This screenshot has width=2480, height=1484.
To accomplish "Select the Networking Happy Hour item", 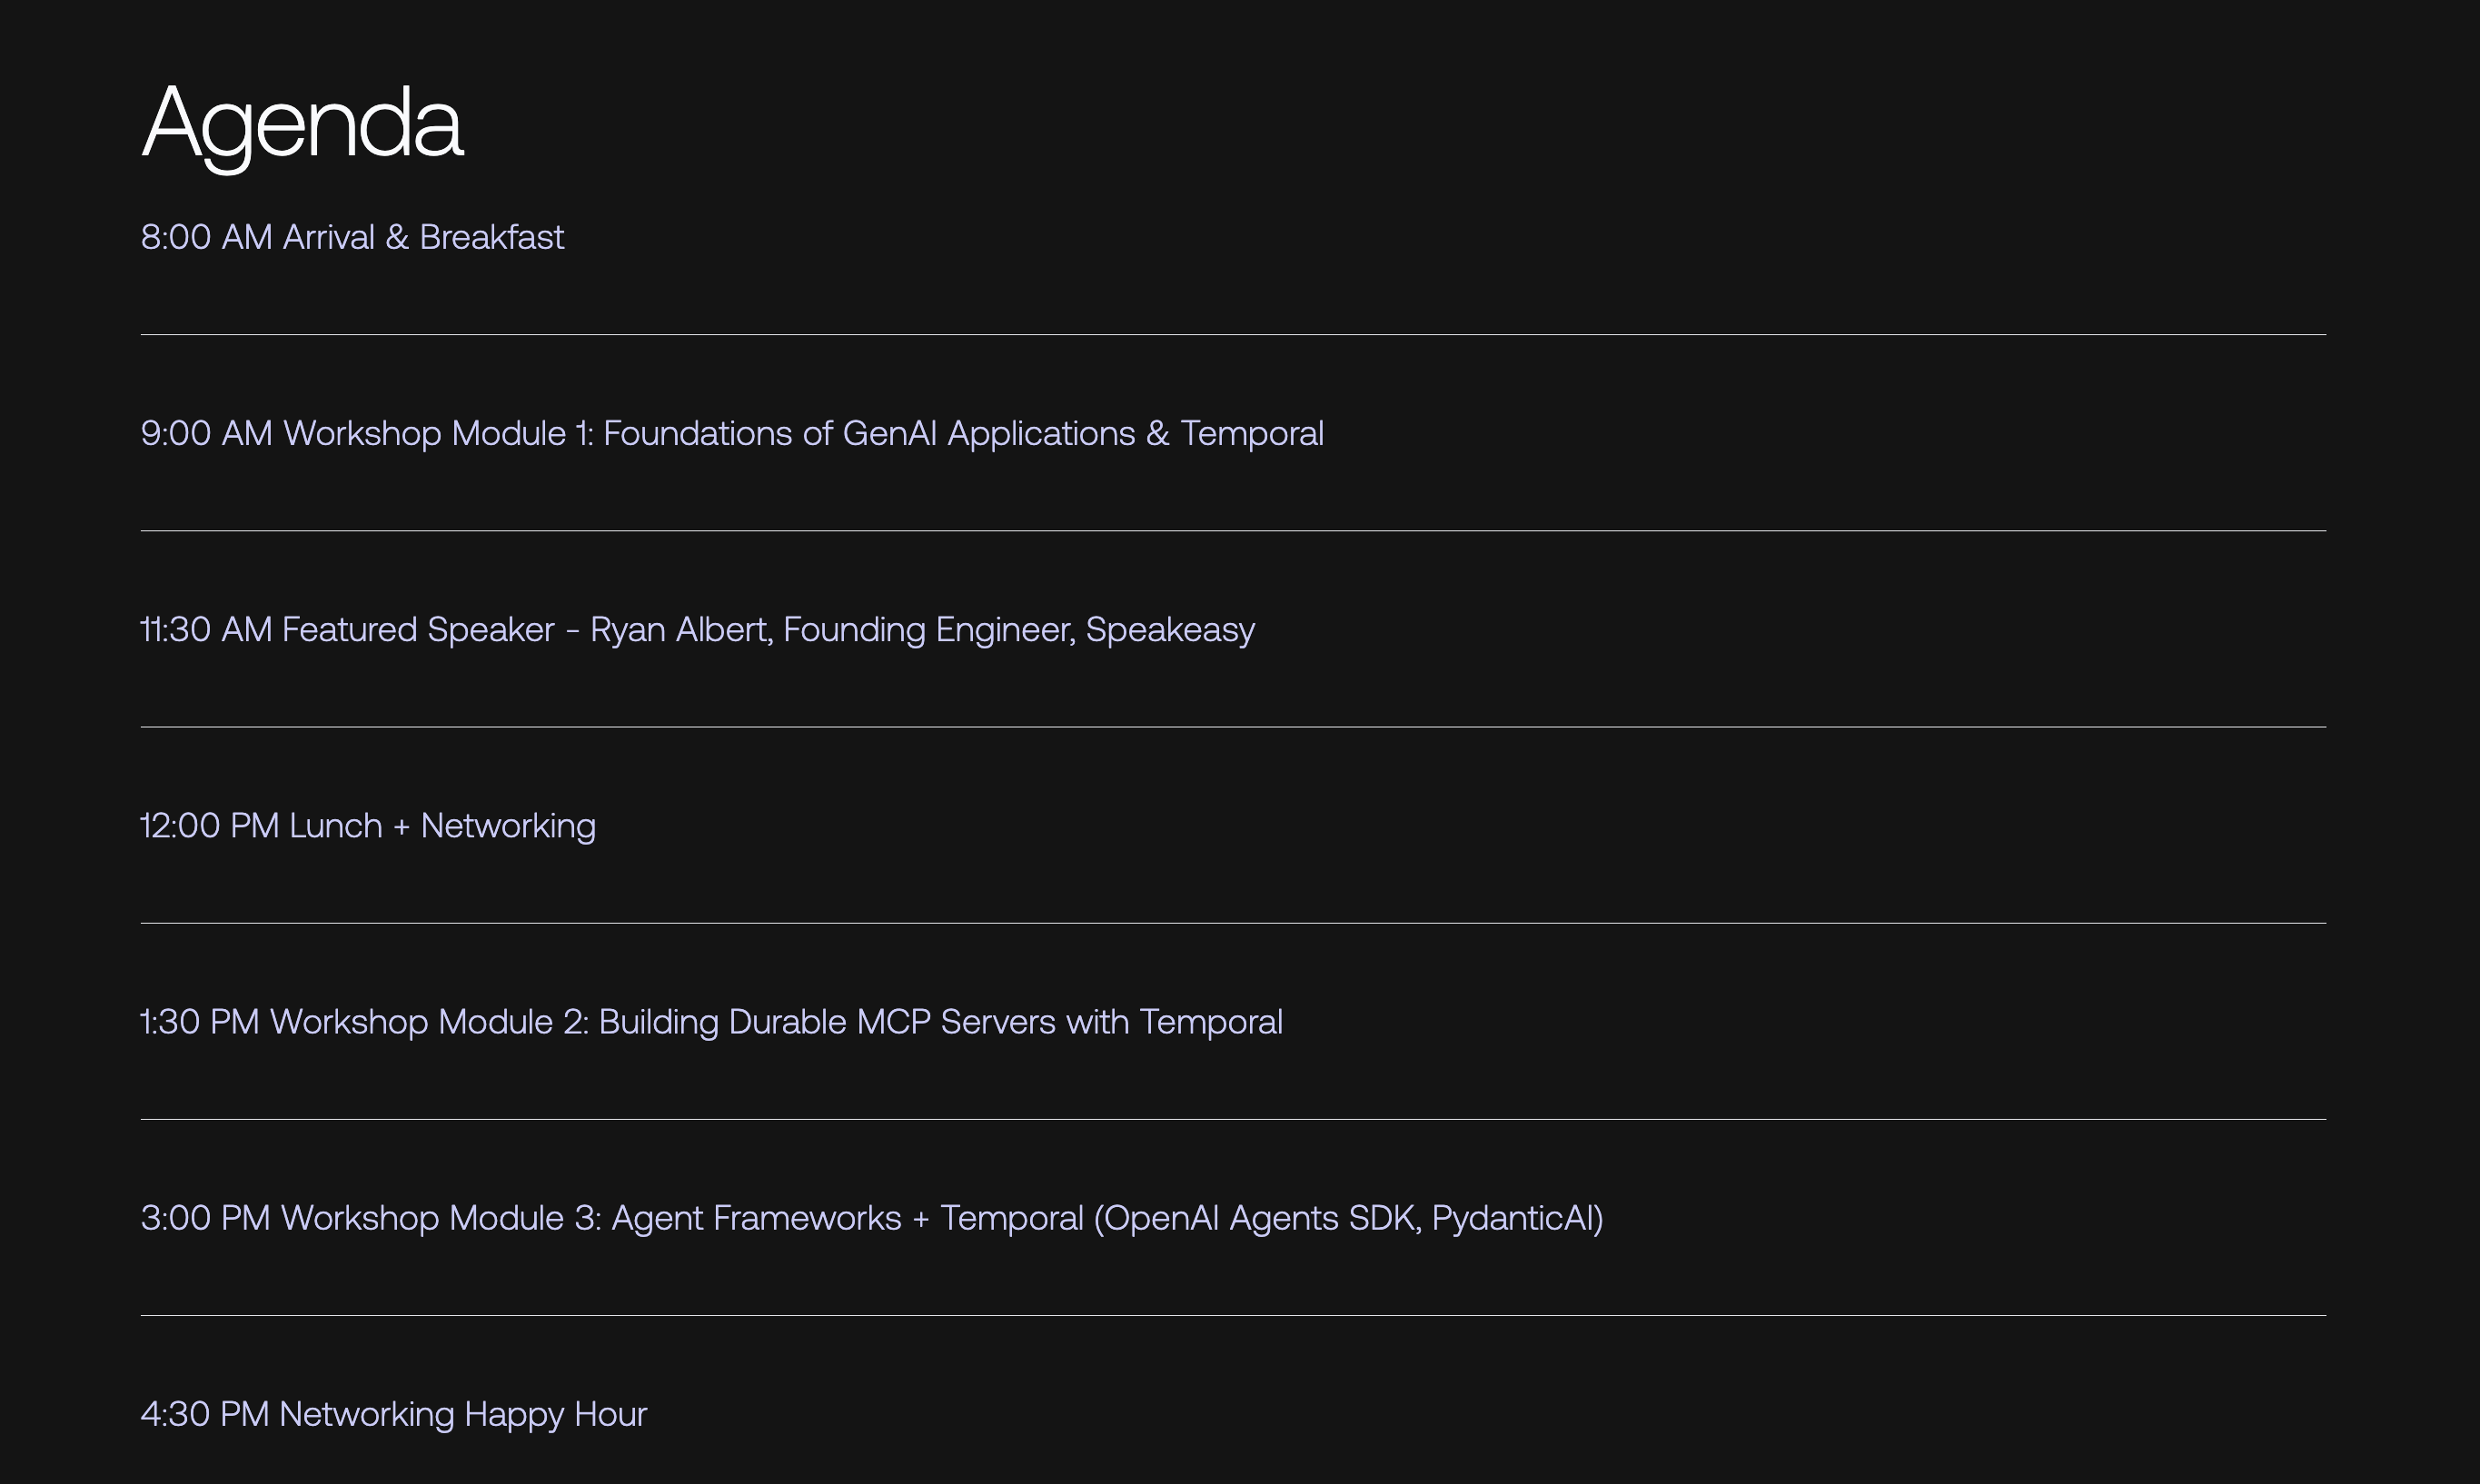I will click(x=393, y=1413).
